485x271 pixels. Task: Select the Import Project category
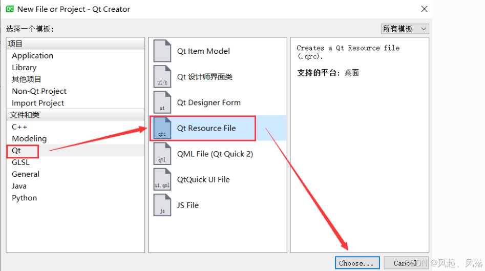click(x=38, y=103)
